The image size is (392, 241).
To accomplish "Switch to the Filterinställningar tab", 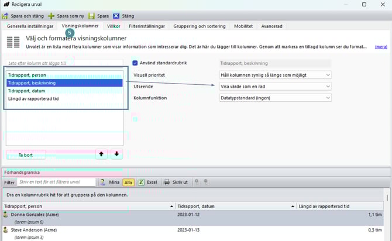I will pos(147,26).
